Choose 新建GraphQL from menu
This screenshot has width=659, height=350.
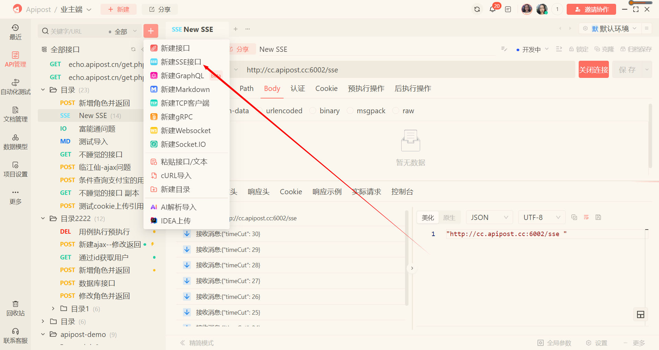[186, 75]
